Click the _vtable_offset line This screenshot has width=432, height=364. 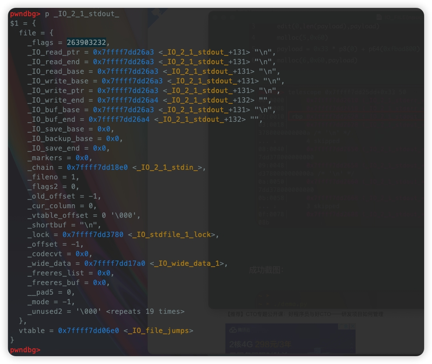84,215
